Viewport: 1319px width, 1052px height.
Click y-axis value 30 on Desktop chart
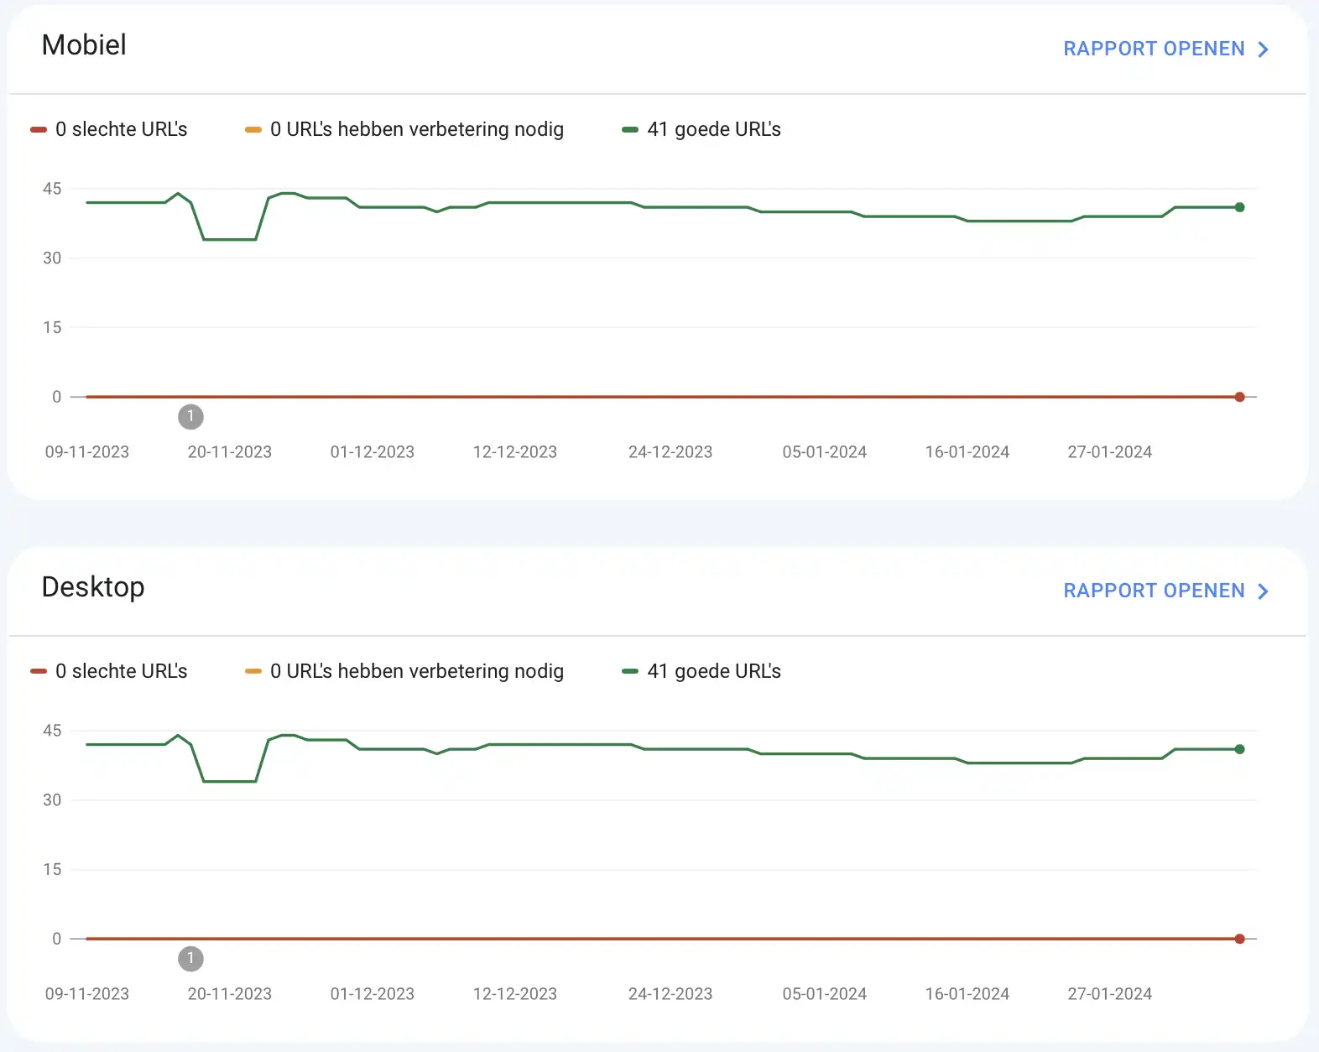(52, 800)
